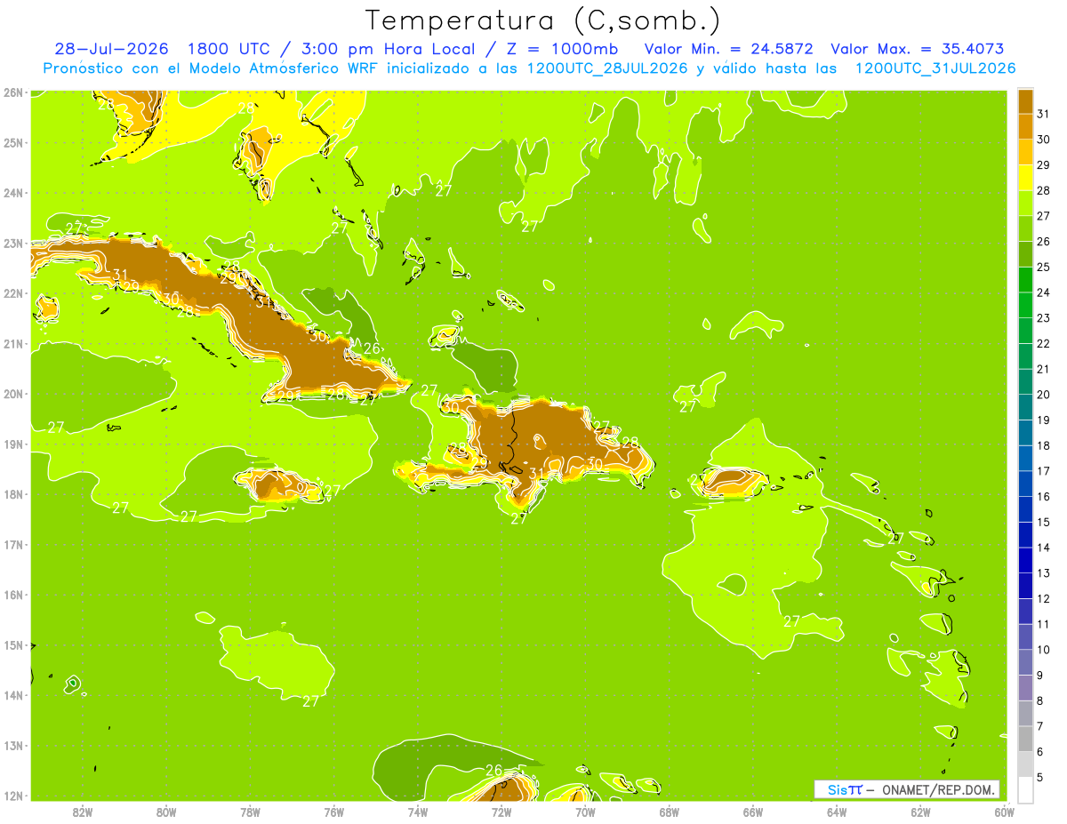Screen dimensions: 1067x824
Task: Click the orange swatch between scale 30 and 31
Action: click(1026, 126)
